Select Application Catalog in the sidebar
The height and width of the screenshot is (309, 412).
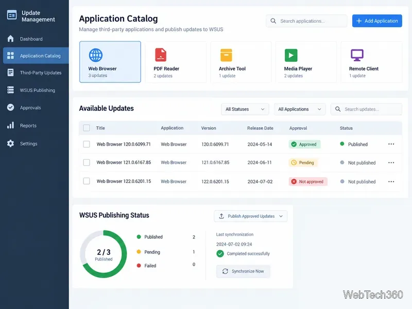coord(36,56)
